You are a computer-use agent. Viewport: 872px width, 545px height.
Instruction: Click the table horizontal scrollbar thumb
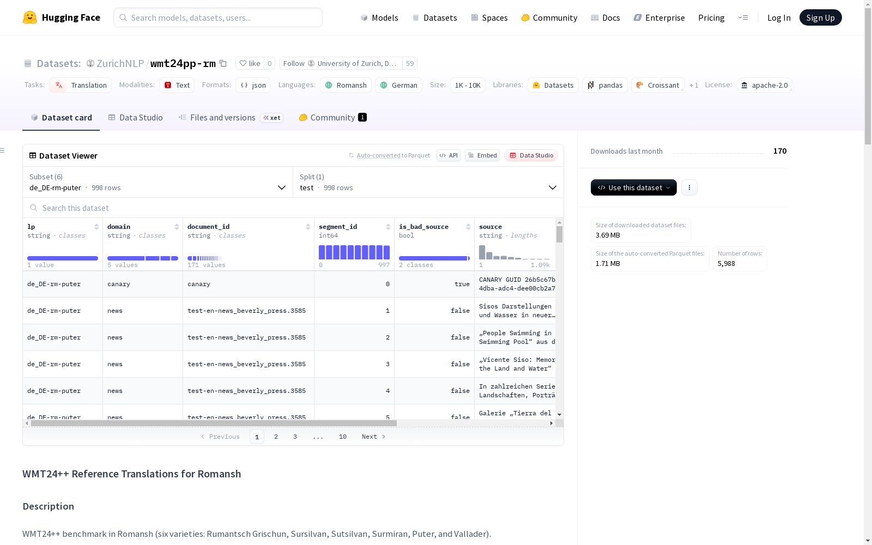pyautogui.click(x=214, y=423)
